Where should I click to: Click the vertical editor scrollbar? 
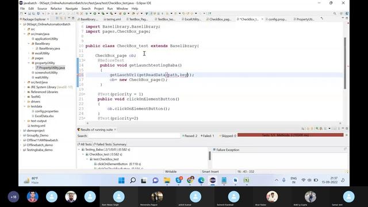pos(345,63)
